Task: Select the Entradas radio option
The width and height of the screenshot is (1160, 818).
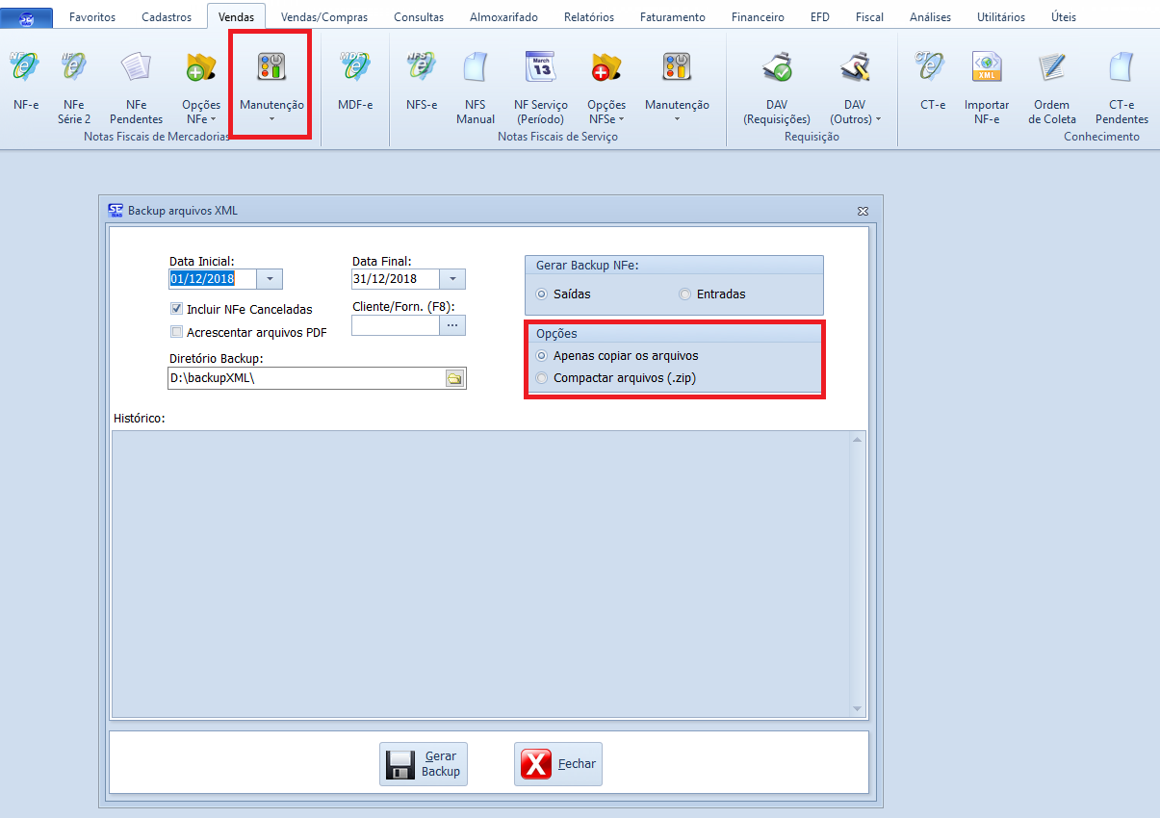Action: coord(685,294)
